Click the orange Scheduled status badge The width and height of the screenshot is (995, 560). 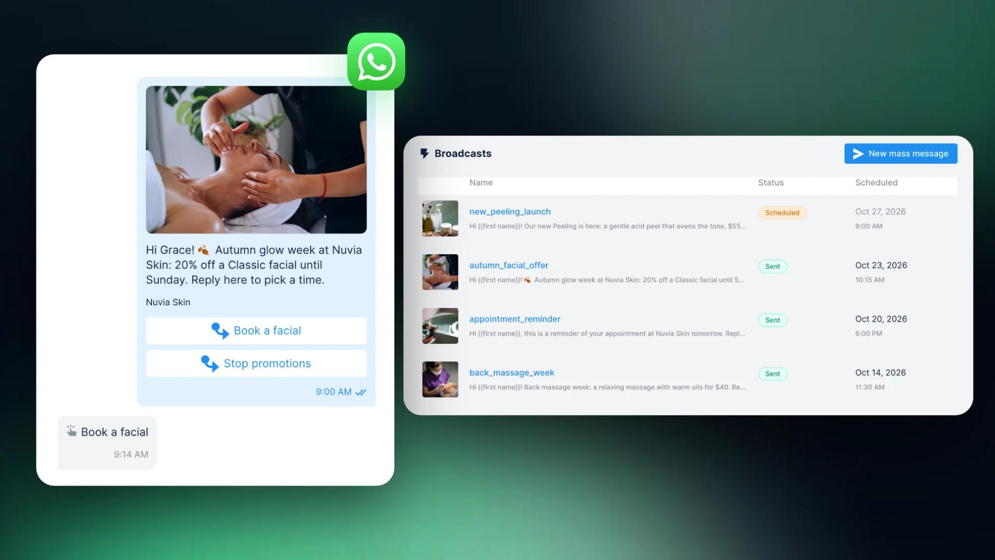782,213
